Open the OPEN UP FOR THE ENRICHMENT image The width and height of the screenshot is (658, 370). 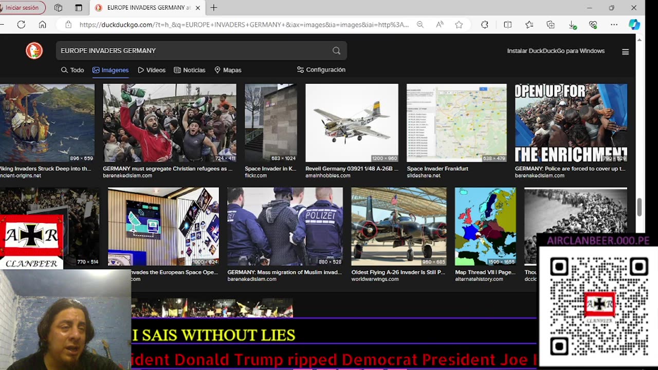tap(571, 123)
